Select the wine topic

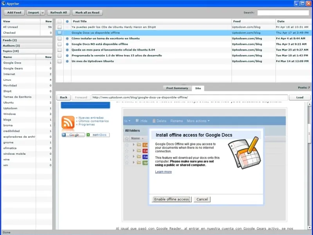[x=27, y=159]
